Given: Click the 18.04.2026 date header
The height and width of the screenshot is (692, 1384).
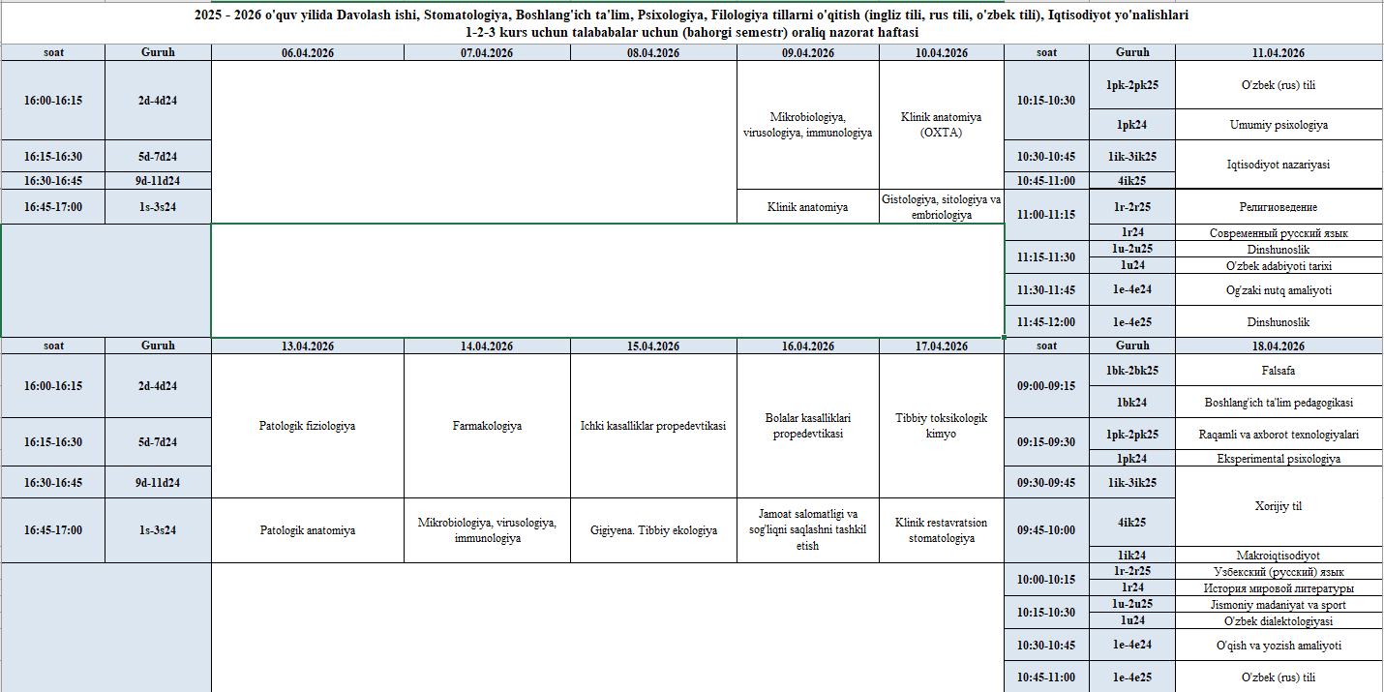Looking at the screenshot, I should point(1279,346).
